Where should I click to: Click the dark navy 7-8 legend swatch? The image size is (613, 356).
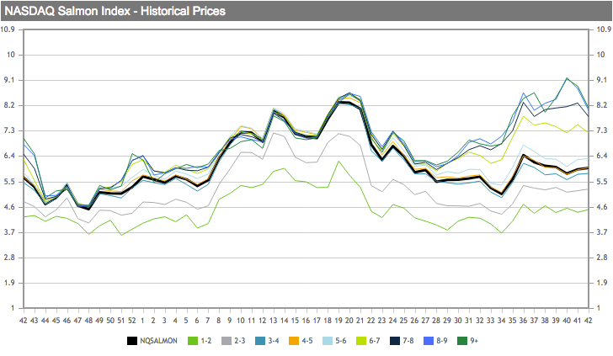pos(395,341)
